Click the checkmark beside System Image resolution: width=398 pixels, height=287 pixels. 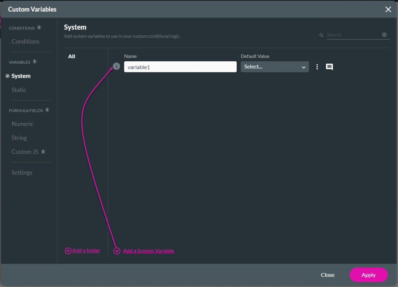(7, 76)
